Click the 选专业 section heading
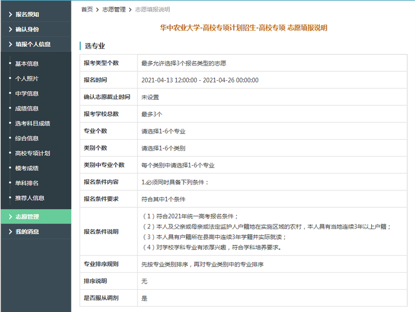415x312 pixels. coord(95,46)
